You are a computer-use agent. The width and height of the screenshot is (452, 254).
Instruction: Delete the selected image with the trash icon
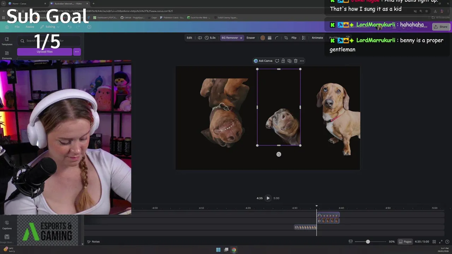pos(296,61)
